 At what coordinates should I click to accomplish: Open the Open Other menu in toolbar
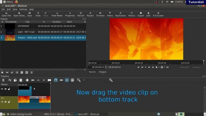(19, 14)
